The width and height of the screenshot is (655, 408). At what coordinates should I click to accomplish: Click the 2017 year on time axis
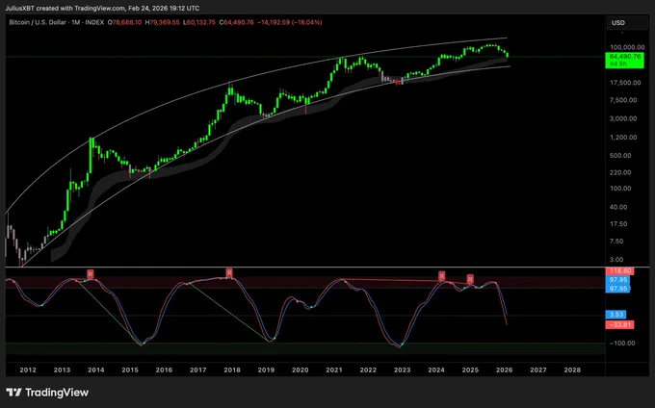(x=198, y=370)
